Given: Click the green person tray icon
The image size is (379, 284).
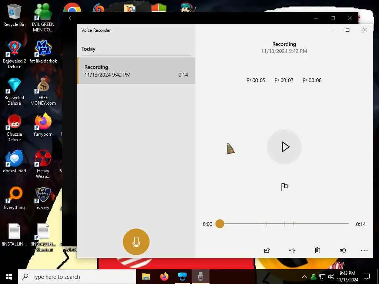Looking at the screenshot, I should point(313,277).
